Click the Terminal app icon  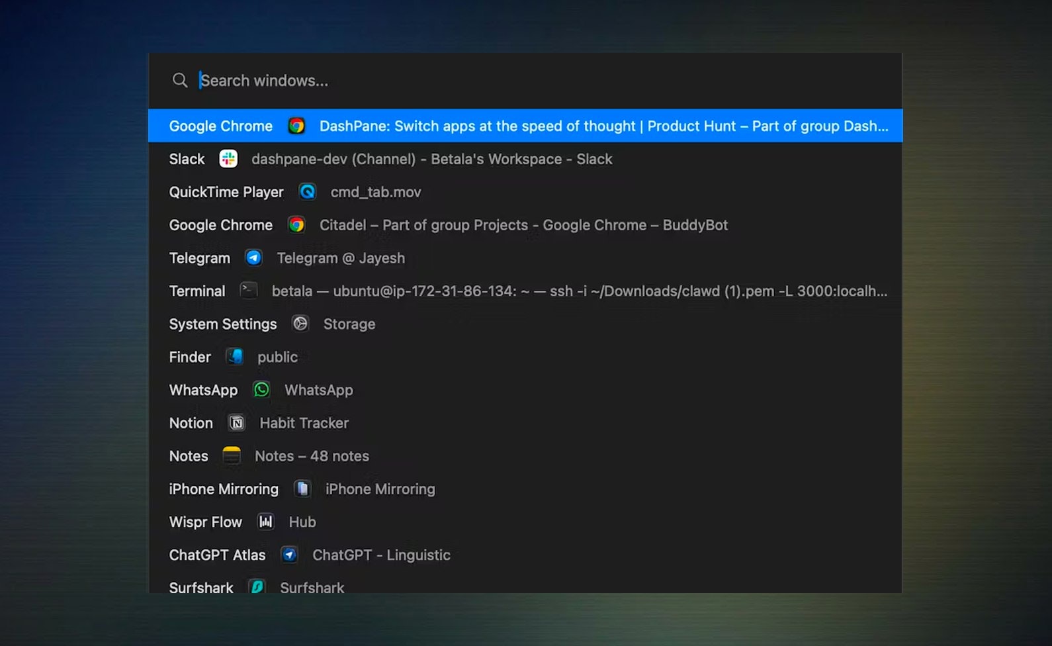[x=249, y=291]
